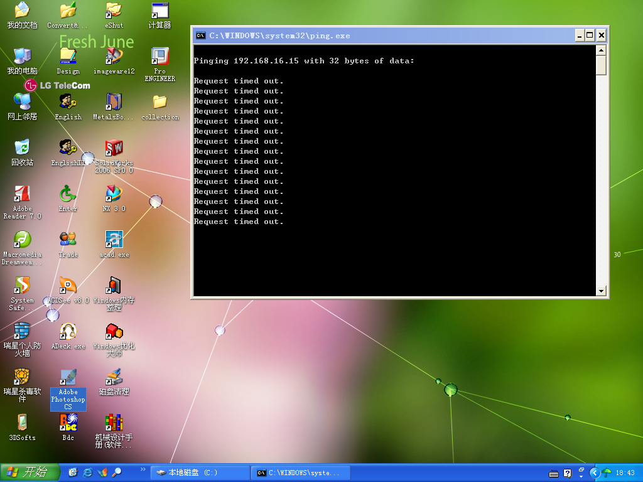Select the 我的电脑 desktop icon
The width and height of the screenshot is (643, 482).
click(22, 57)
